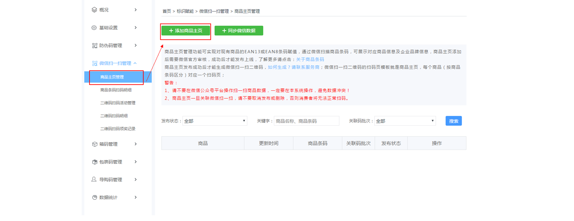The width and height of the screenshot is (574, 221).
Task: Expand the 防伪码管理 submenu arrow
Action: click(136, 46)
